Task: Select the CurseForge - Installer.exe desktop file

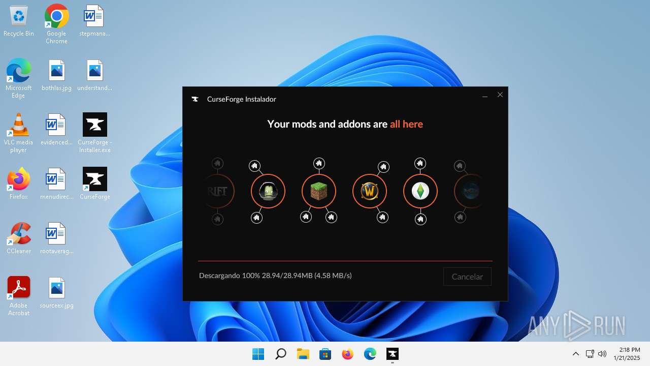Action: [94, 133]
